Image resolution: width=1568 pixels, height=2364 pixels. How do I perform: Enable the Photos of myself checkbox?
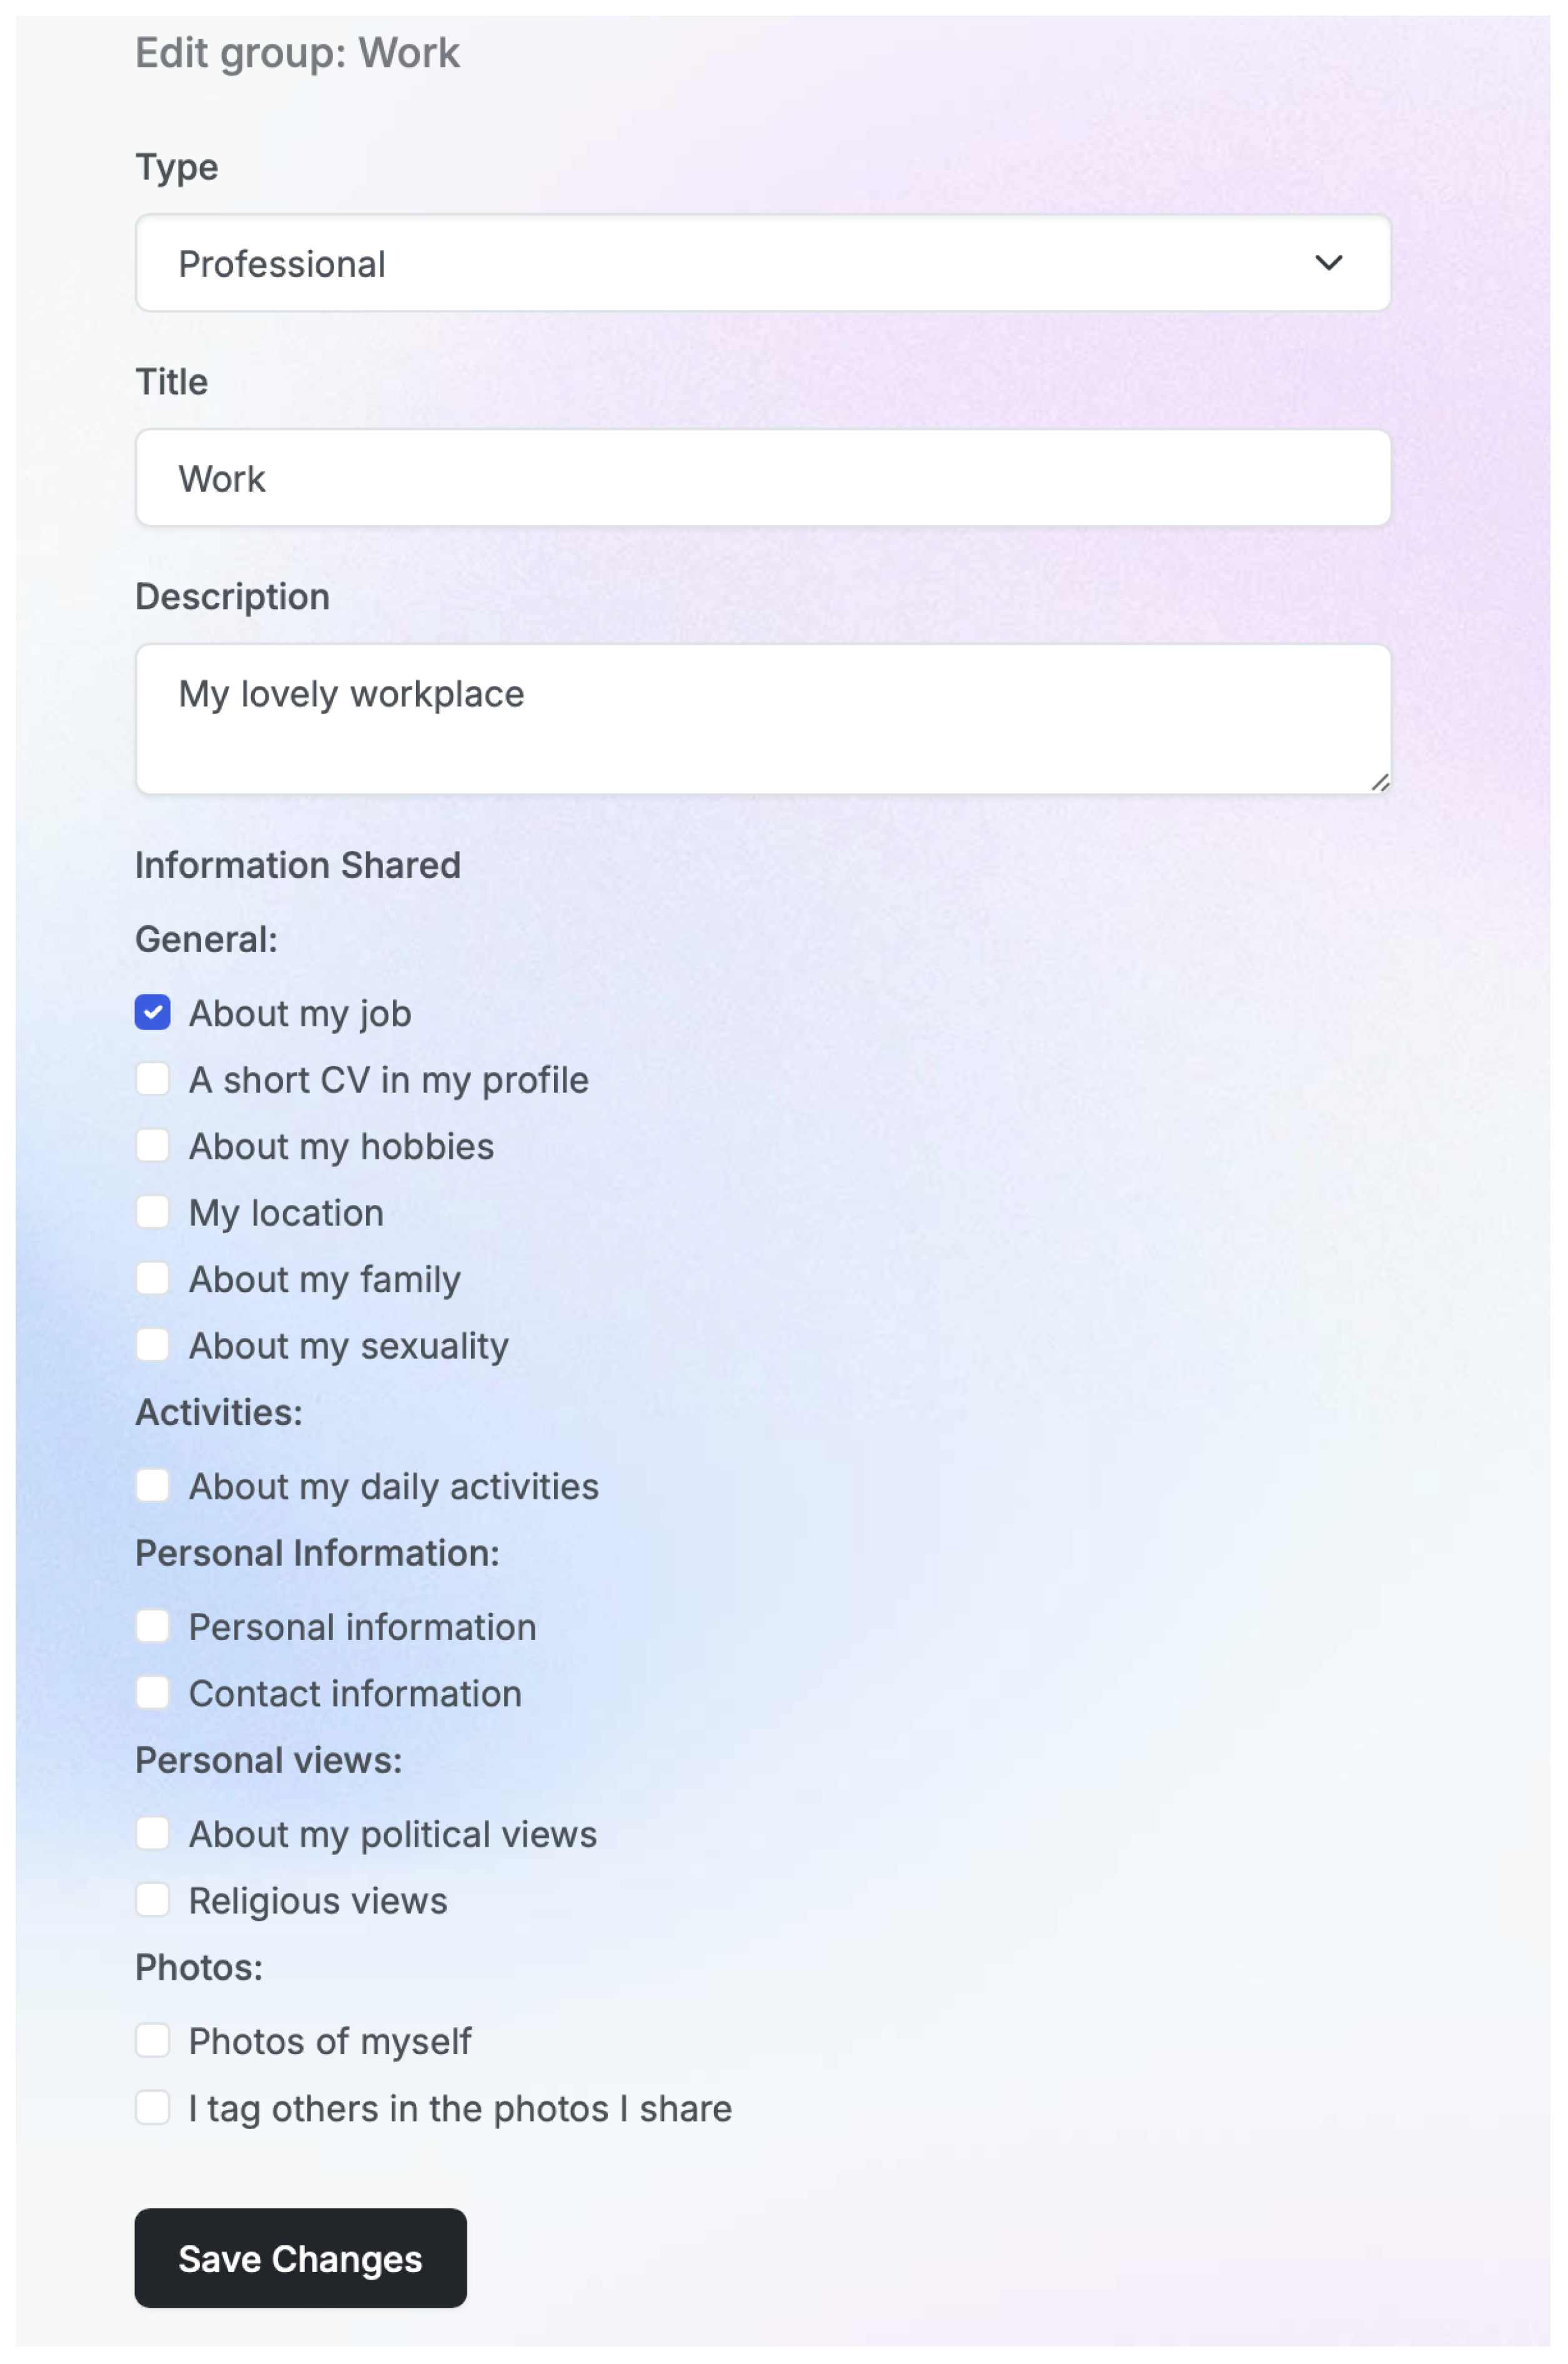pos(153,2040)
